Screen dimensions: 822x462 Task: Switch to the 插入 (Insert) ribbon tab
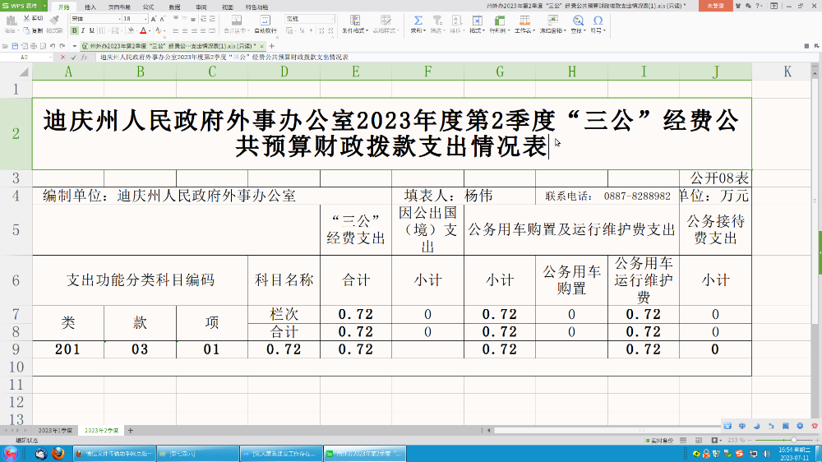(x=90, y=6)
